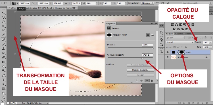Select the Elliptical Marquee tool
The image size is (213, 105).
tap(3, 17)
